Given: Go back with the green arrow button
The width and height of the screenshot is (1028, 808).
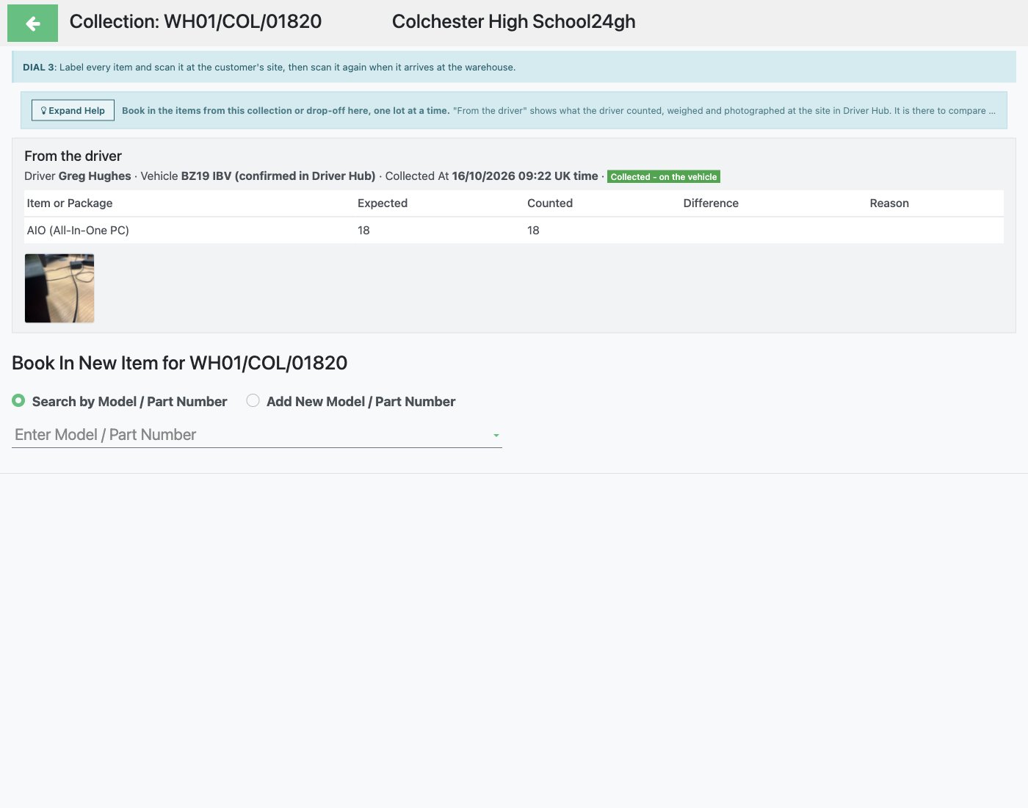Looking at the screenshot, I should tap(32, 23).
